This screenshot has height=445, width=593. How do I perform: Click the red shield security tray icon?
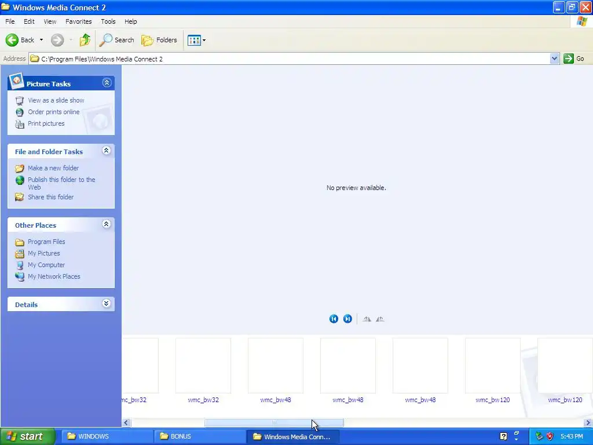tap(550, 436)
